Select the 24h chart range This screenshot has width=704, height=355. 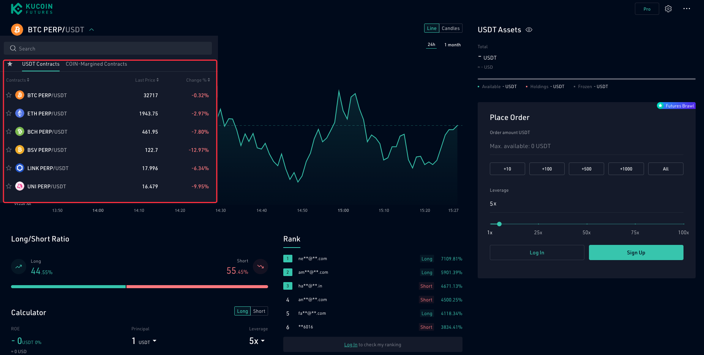(431, 45)
